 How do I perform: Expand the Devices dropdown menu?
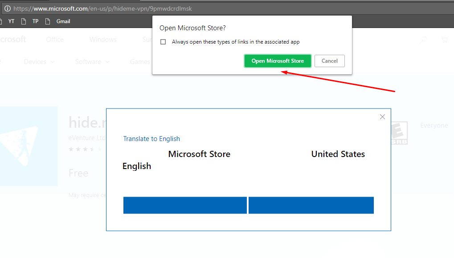click(39, 62)
